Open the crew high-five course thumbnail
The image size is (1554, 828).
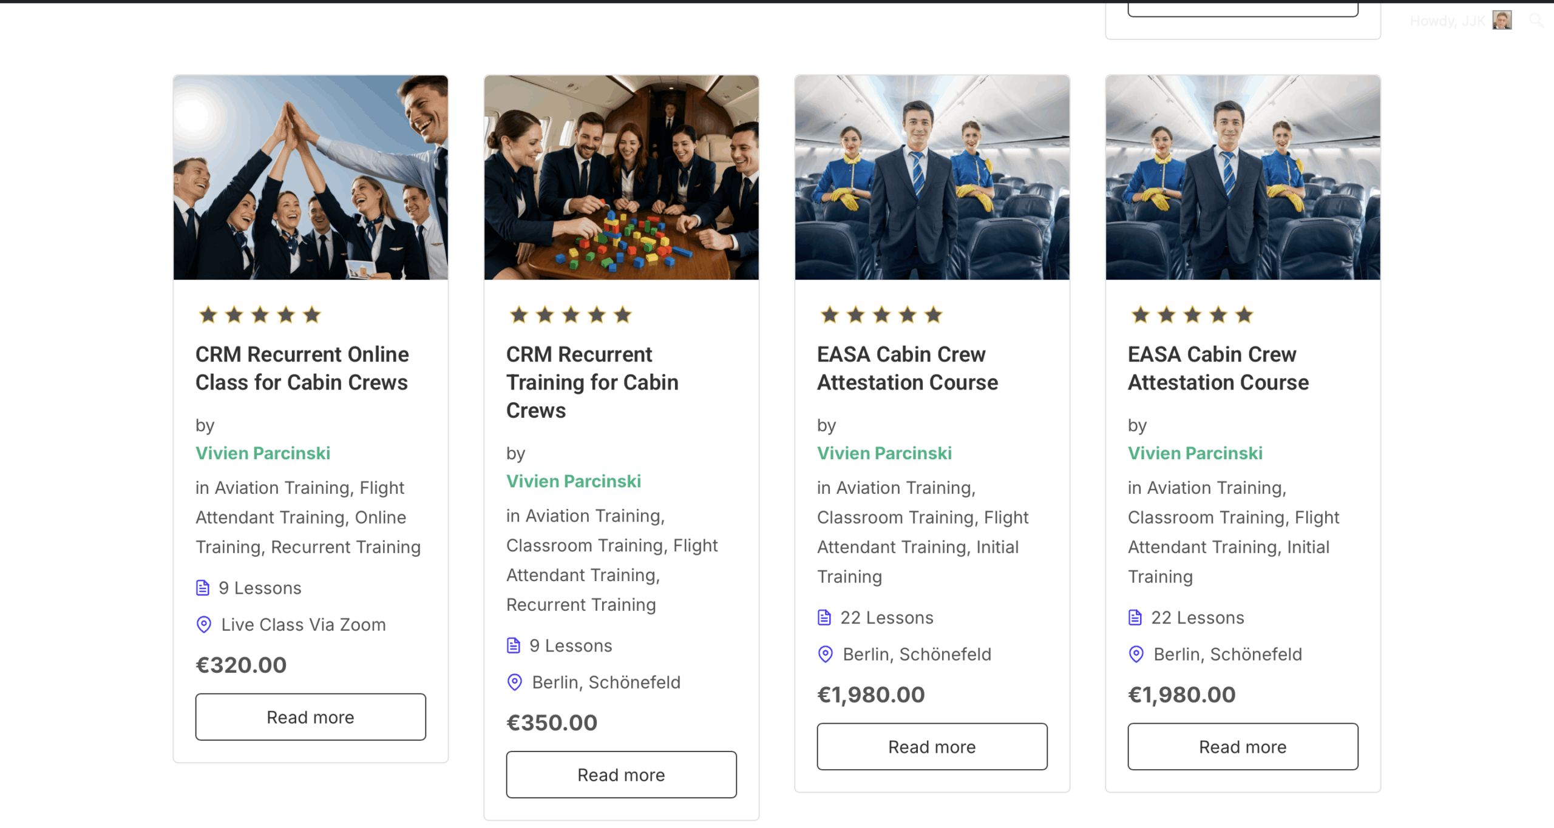(x=311, y=178)
